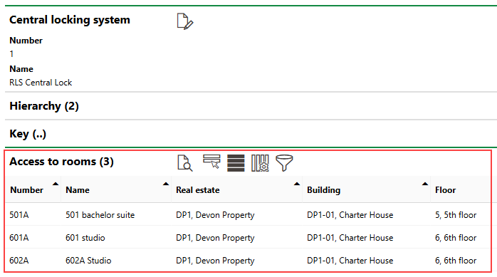Collapse the Access to rooms (3) section
The height and width of the screenshot is (277, 497).
coord(61,162)
